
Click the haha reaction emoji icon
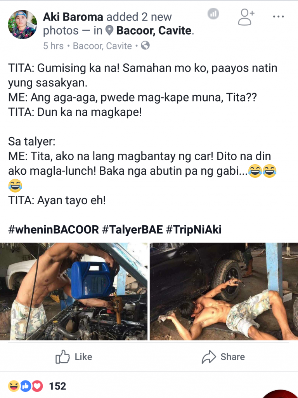tap(14, 386)
